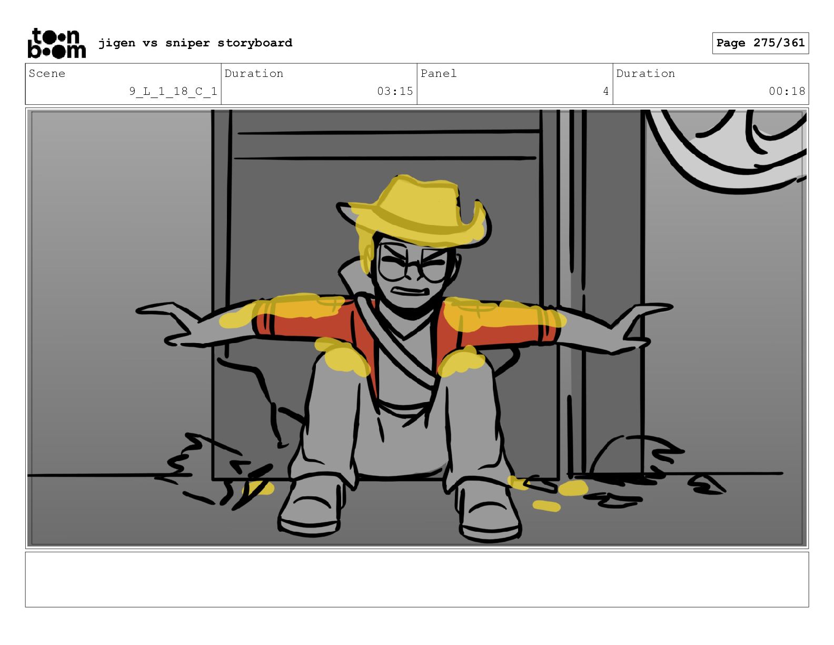Click the Toon Boom logo

[x=56, y=43]
